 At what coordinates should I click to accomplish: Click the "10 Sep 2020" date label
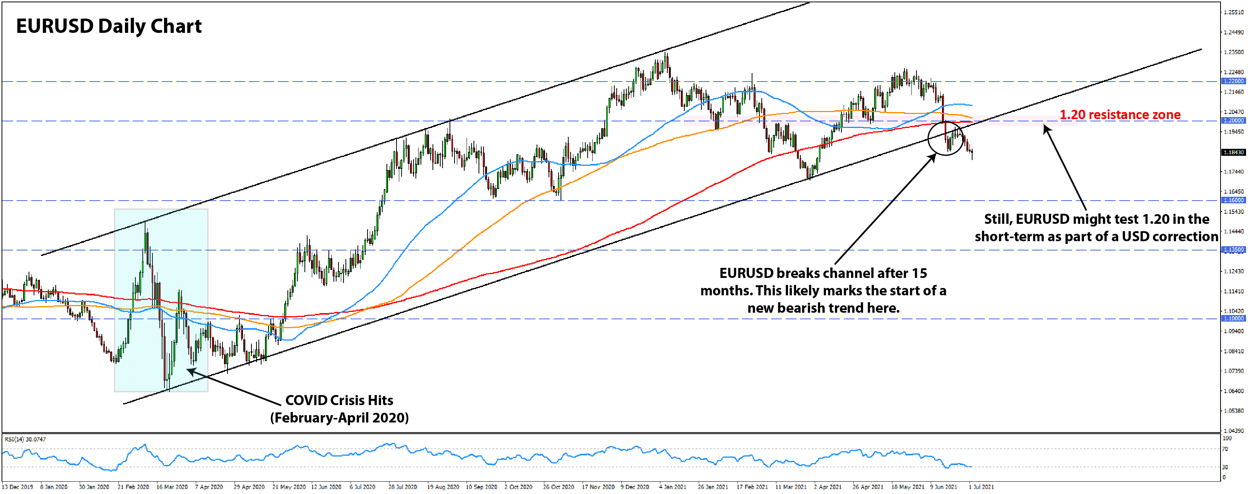tap(482, 487)
